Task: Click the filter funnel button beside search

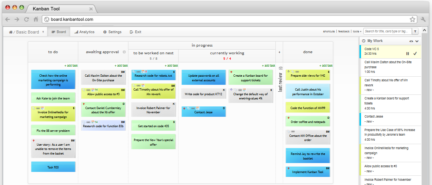Action: (x=415, y=31)
